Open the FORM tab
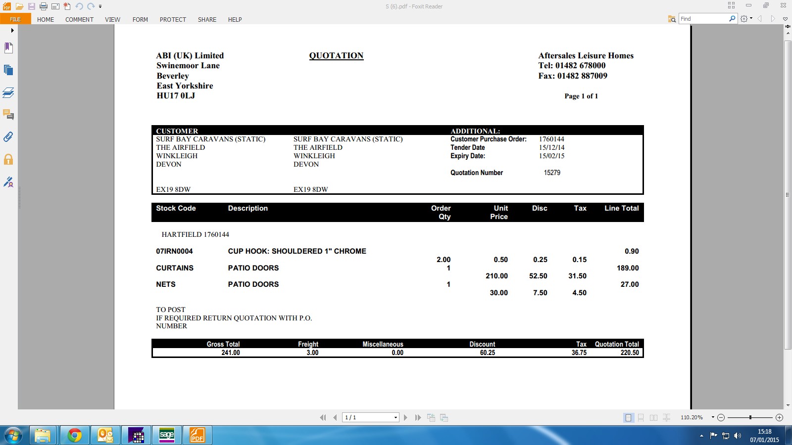The height and width of the screenshot is (445, 792). (x=140, y=19)
